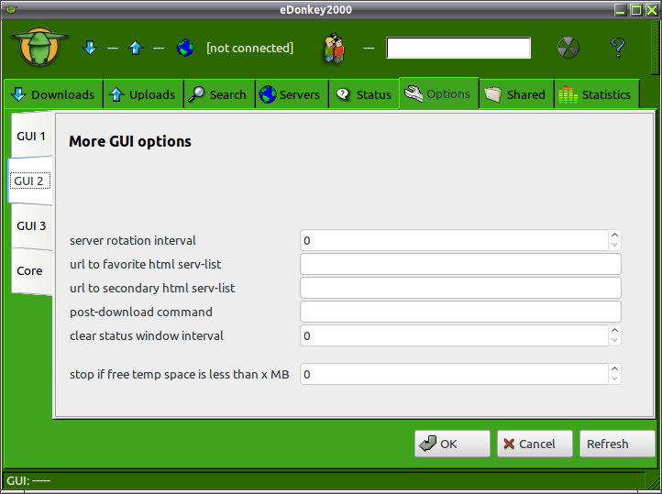Decrease free temp space MB value
Image resolution: width=662 pixels, height=494 pixels.
click(614, 379)
